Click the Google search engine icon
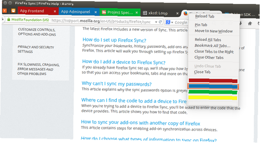Viewport: 260px width, 143px height. [x=168, y=22]
